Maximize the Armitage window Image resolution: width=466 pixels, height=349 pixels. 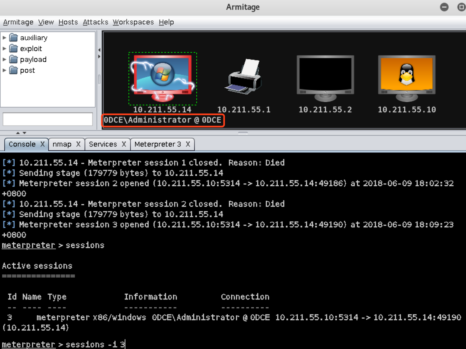click(x=461, y=7)
